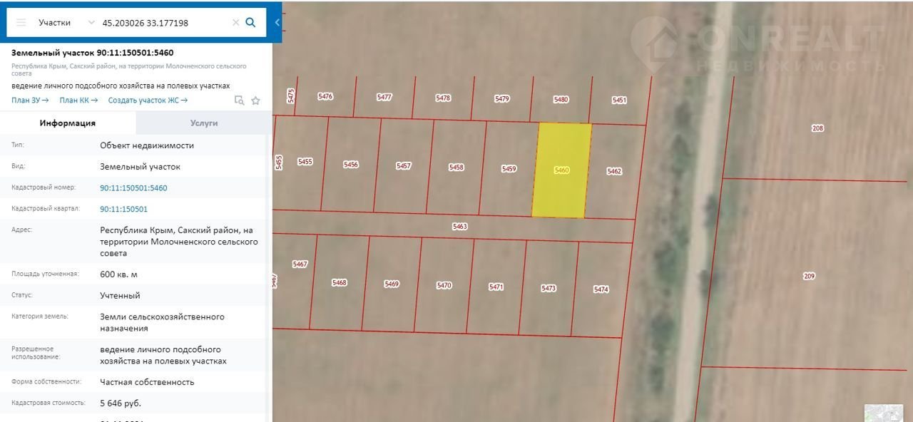Screen dimensions: 913x422
Task: Click parcel 5471 on the map
Action: [496, 287]
